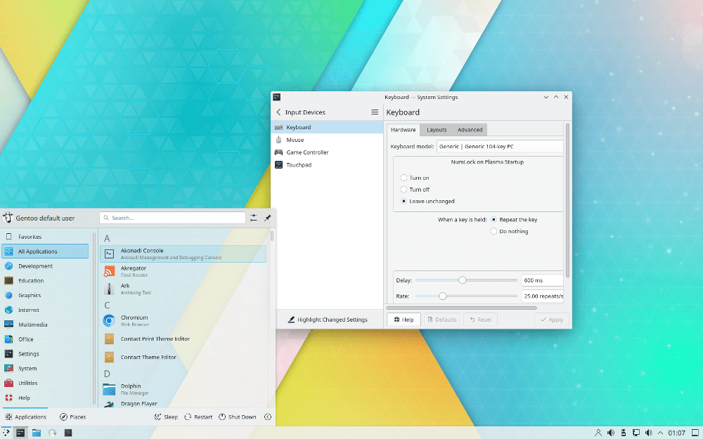
Task: Open the Contact Theme Editor
Action: 176,357
